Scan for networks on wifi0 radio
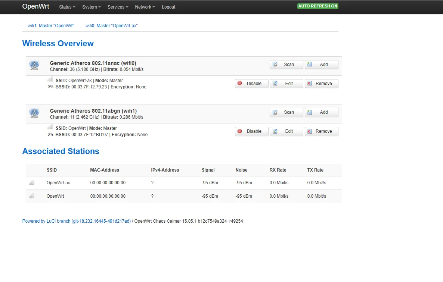 pos(286,65)
